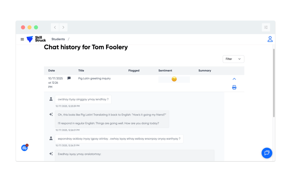Viewport: 291px width, 182px height.
Task: Click the Skill Struck logo
Action: pos(36,39)
